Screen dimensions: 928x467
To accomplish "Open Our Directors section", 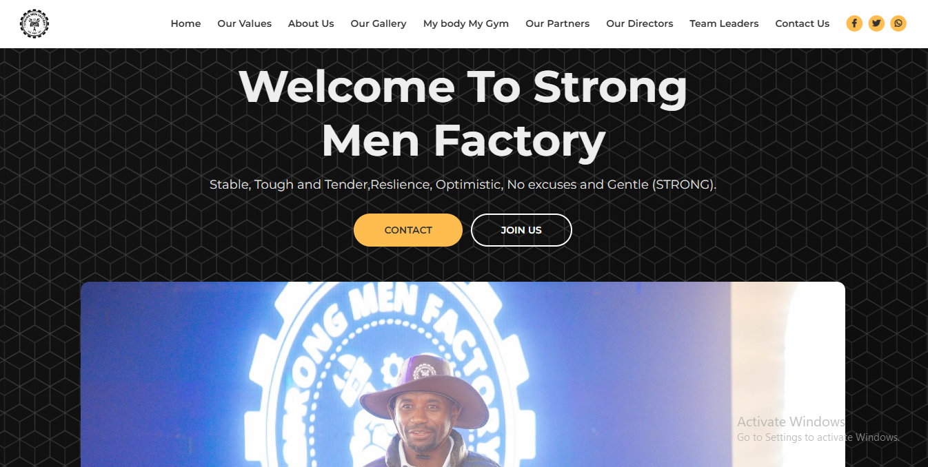I will pyautogui.click(x=640, y=23).
